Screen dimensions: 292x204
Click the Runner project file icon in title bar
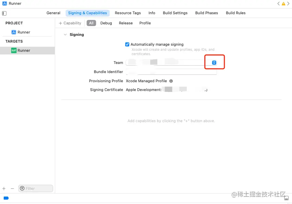pyautogui.click(x=4, y=3)
